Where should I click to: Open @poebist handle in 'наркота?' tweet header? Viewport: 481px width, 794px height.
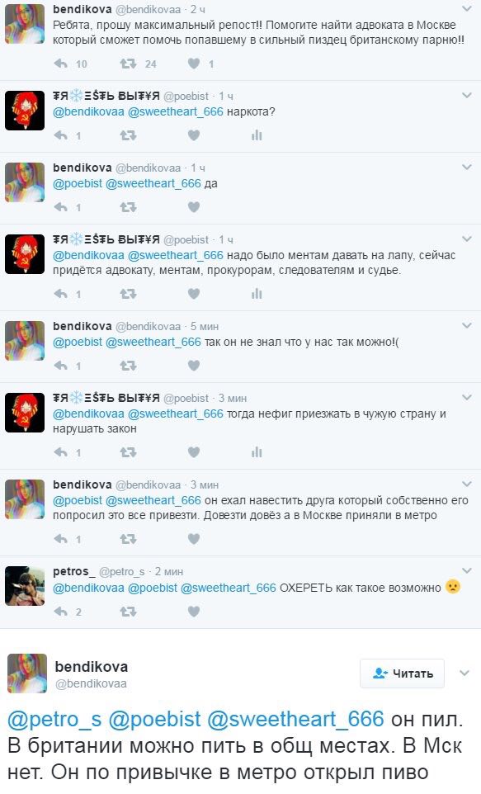click(186, 96)
